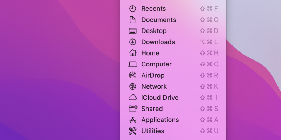Click the Desktop icon in the menu
281x140 pixels.
pyautogui.click(x=132, y=31)
